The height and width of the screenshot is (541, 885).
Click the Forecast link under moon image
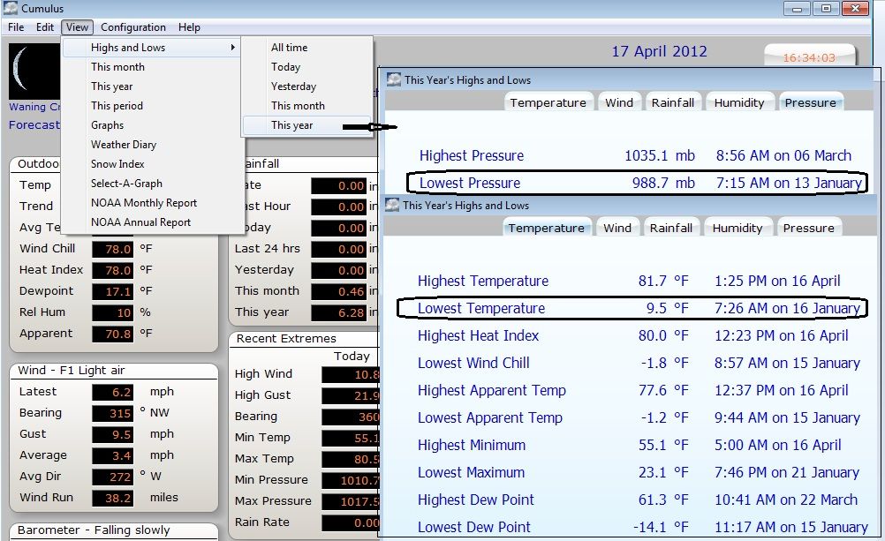[x=34, y=125]
